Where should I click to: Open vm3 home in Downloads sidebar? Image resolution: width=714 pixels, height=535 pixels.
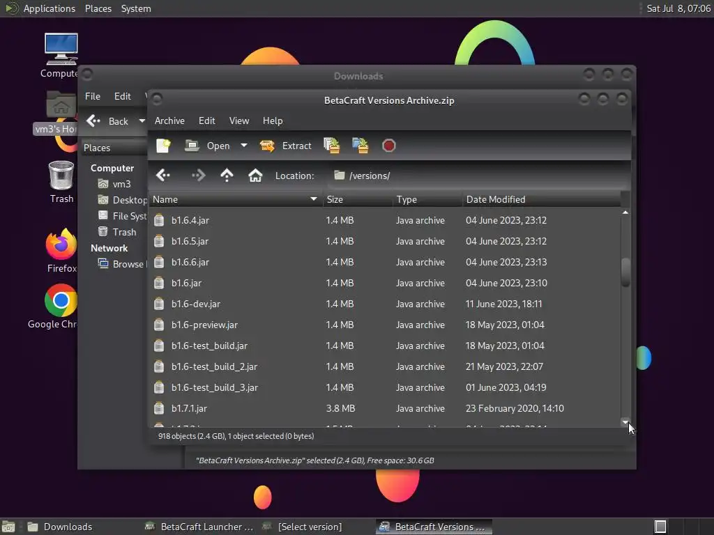click(x=115, y=184)
